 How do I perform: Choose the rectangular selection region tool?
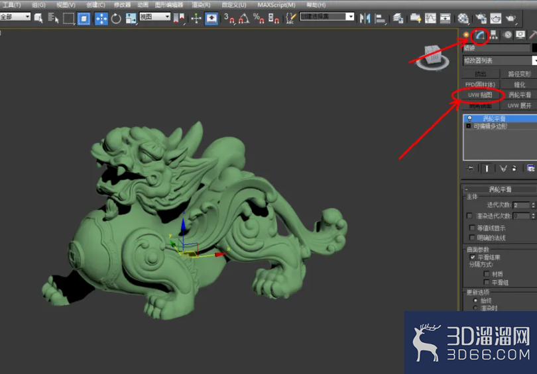69,18
